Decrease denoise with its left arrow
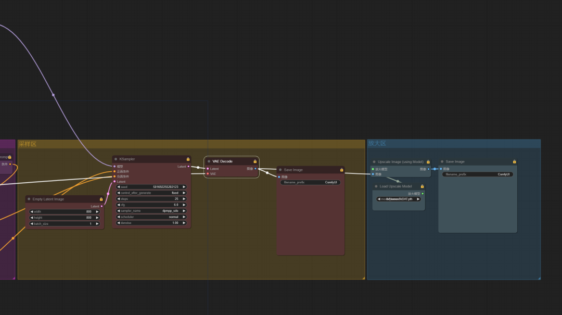This screenshot has width=562, height=315. coord(119,223)
